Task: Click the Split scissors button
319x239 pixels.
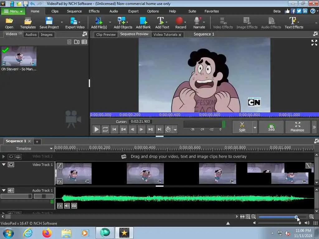Action: click(242, 127)
